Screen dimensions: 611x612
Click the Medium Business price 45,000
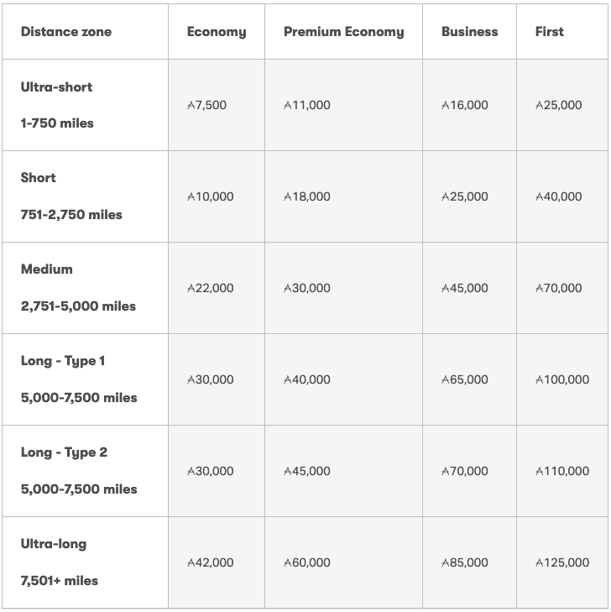click(465, 289)
